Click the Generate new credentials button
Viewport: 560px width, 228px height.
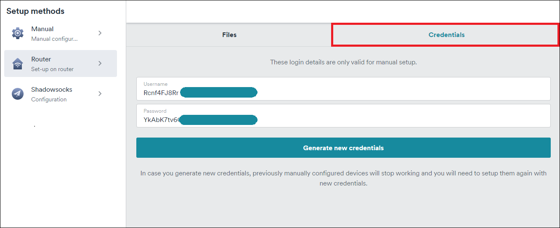(x=343, y=148)
